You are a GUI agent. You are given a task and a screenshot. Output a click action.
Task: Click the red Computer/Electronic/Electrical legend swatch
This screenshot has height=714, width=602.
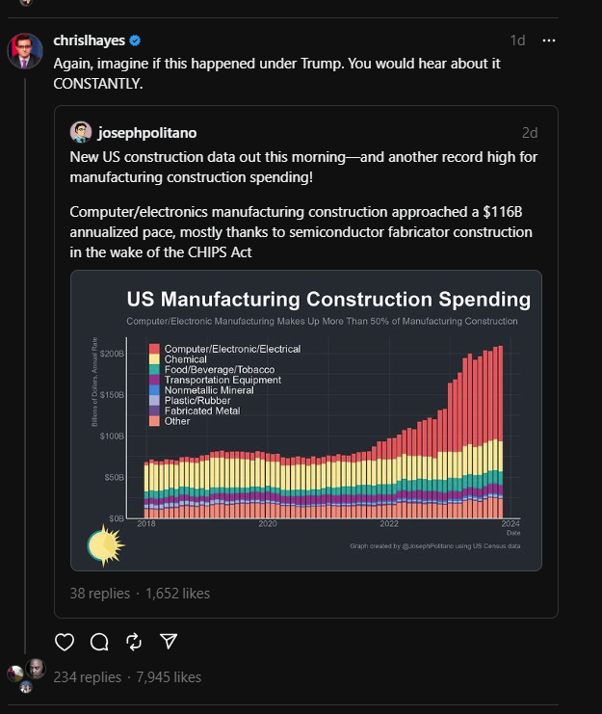coord(154,349)
